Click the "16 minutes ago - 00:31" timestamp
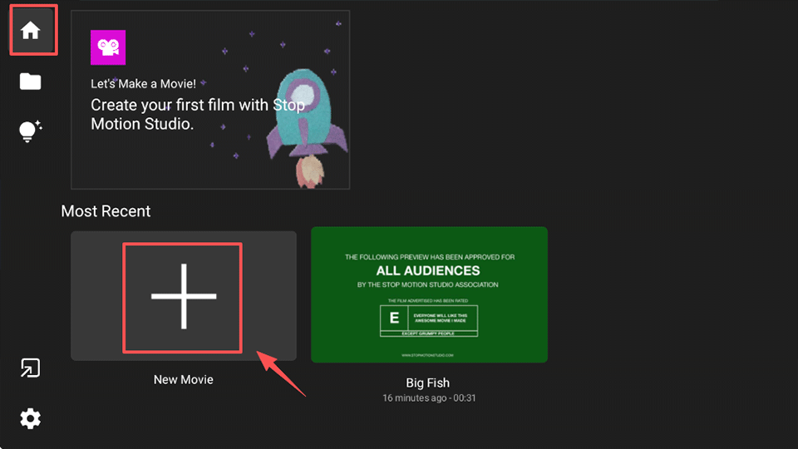Image resolution: width=798 pixels, height=449 pixels. 429,398
